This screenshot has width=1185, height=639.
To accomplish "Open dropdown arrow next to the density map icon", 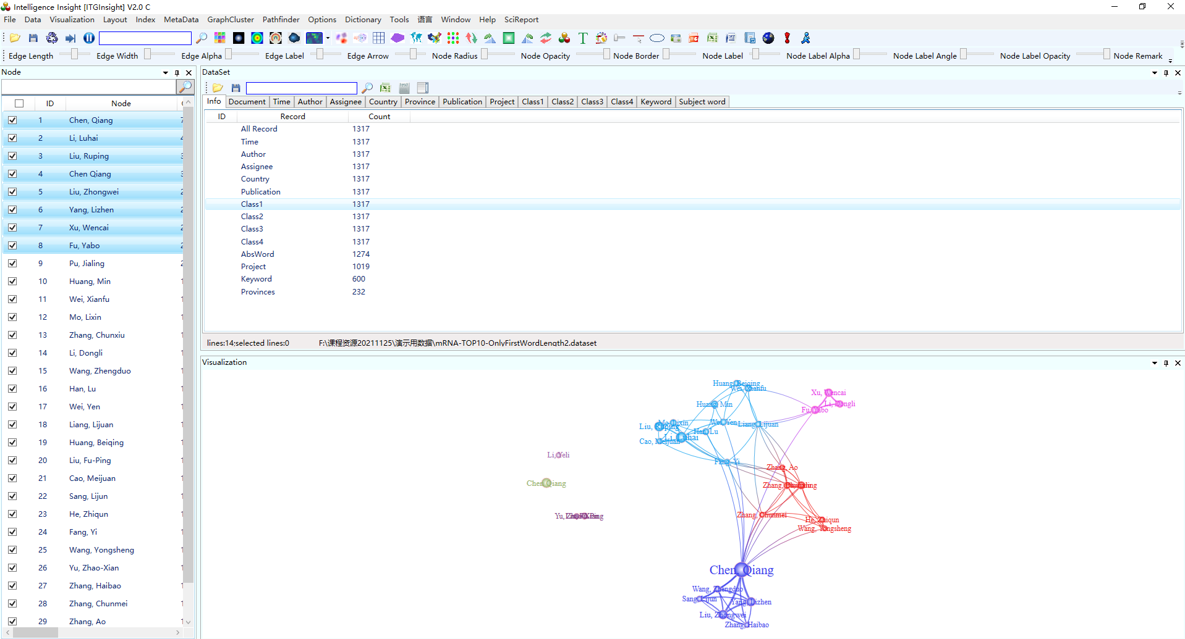I will pos(328,38).
